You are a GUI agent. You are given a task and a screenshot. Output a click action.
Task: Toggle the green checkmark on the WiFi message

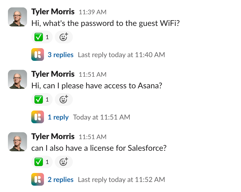click(42, 37)
